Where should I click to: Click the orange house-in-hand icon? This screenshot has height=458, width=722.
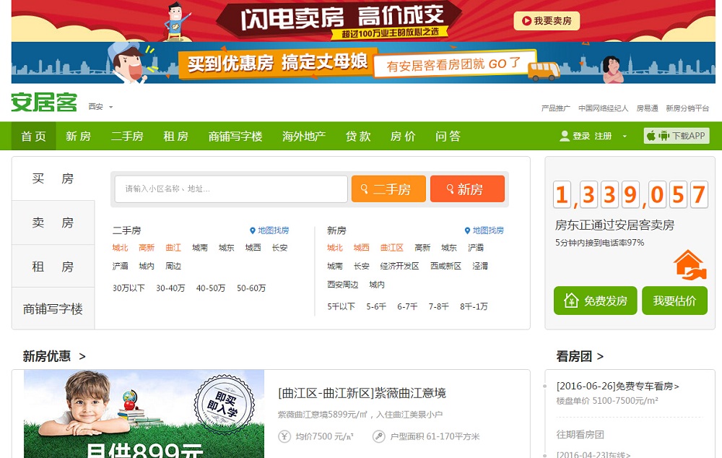pos(690,265)
